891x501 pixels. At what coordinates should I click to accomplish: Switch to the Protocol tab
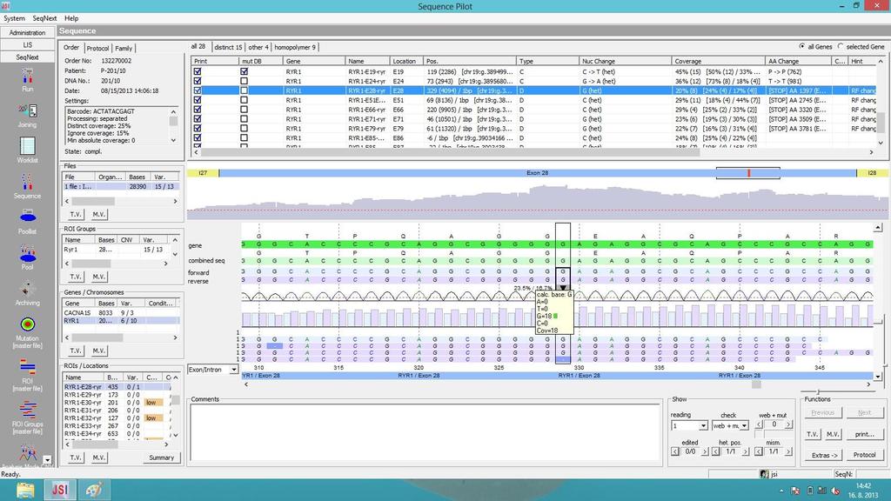(97, 49)
